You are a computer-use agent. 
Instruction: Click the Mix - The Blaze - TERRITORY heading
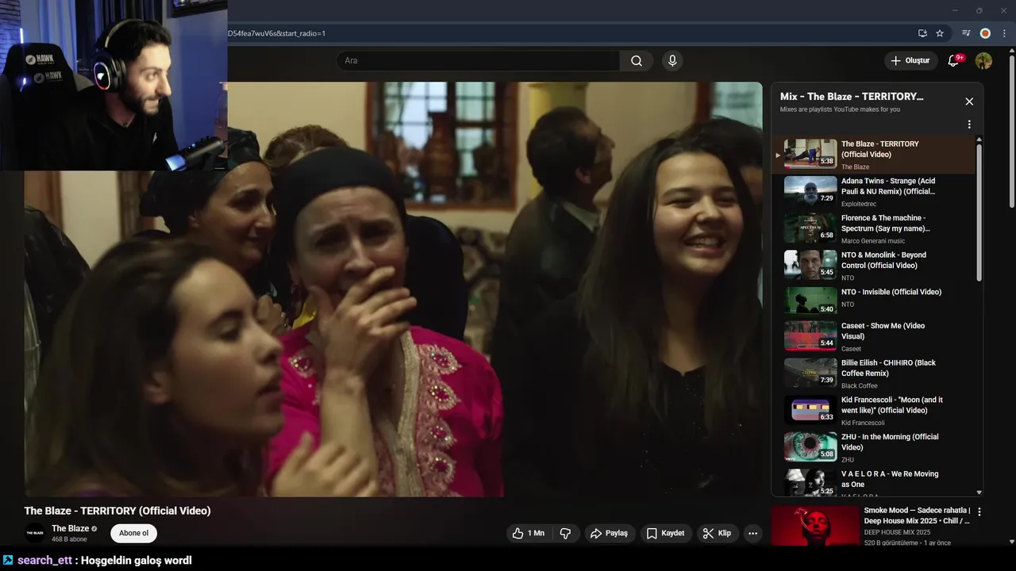coord(852,97)
